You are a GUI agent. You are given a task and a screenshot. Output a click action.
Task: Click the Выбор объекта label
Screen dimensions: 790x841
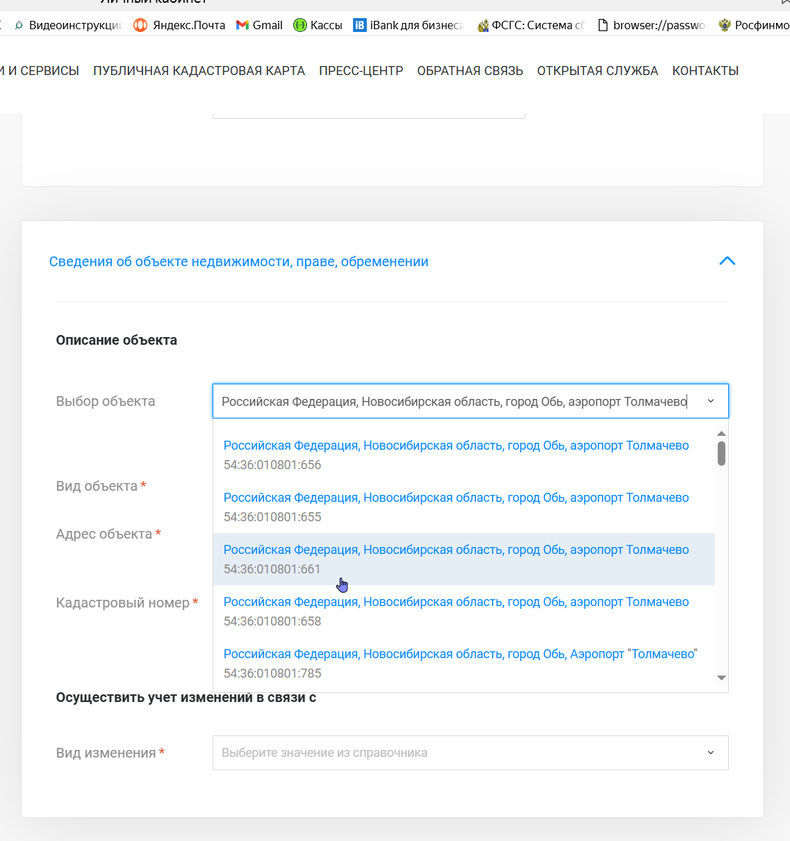106,402
